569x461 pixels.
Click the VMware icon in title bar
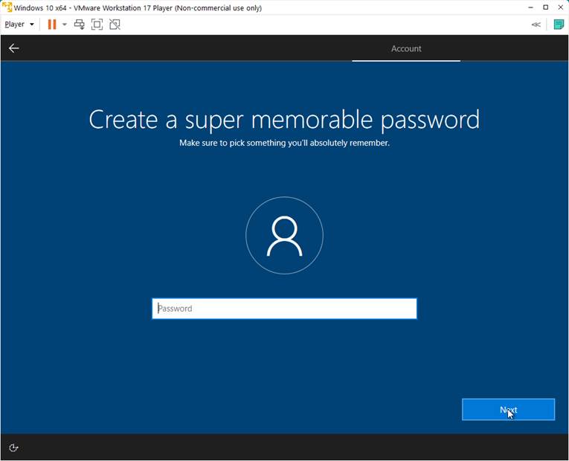click(x=7, y=7)
